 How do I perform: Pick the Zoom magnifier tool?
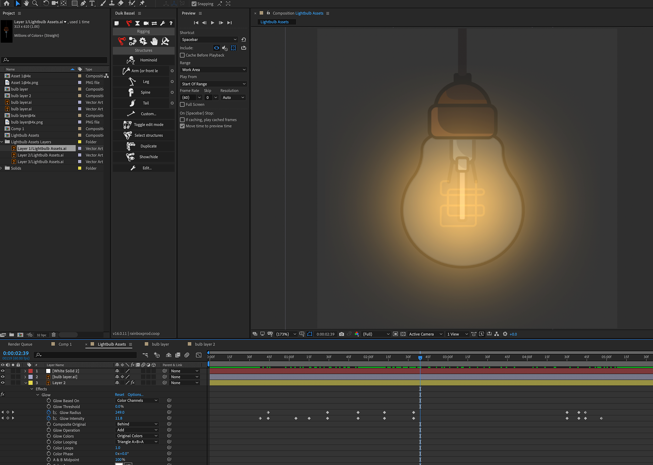[35, 3]
